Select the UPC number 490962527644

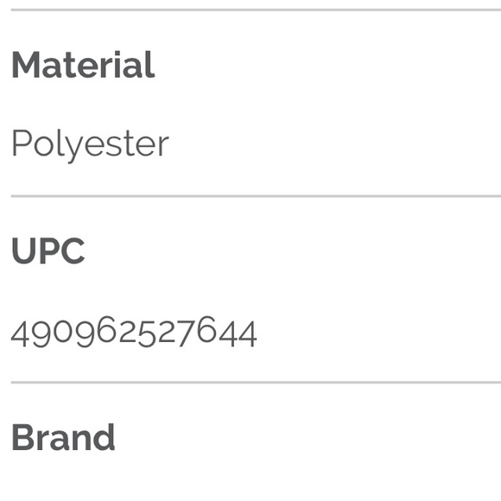click(x=134, y=332)
